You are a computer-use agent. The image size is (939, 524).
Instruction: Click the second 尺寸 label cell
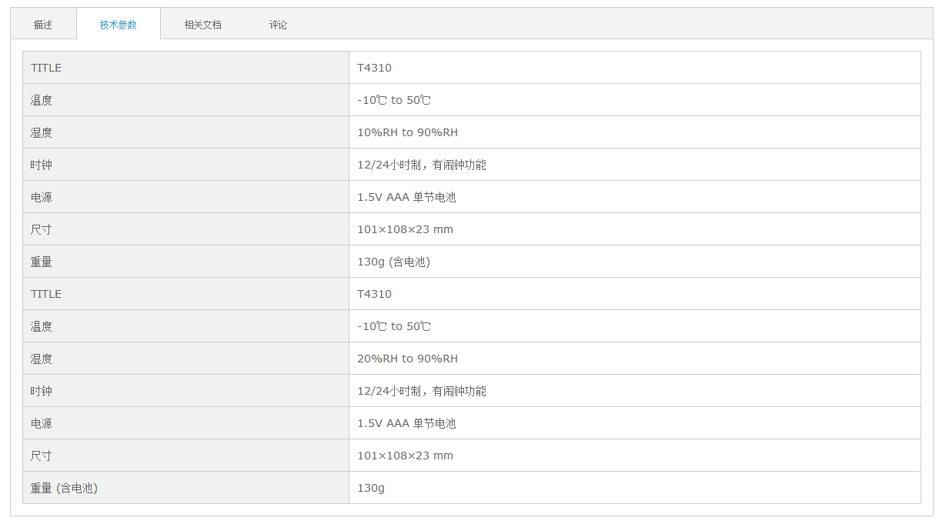tap(185, 456)
